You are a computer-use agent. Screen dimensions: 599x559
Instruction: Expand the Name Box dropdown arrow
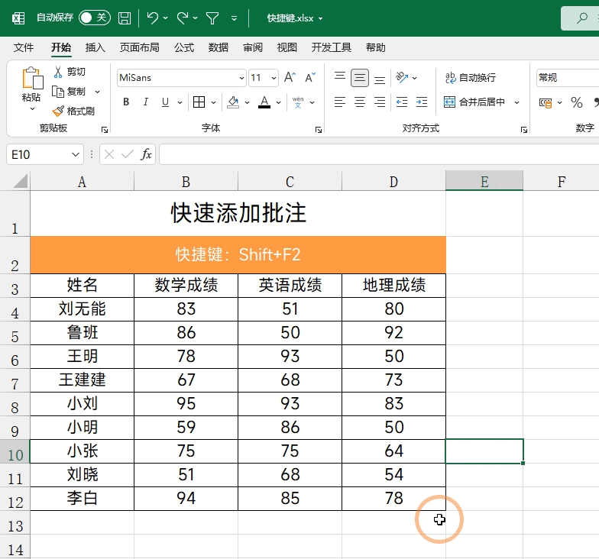tap(76, 154)
